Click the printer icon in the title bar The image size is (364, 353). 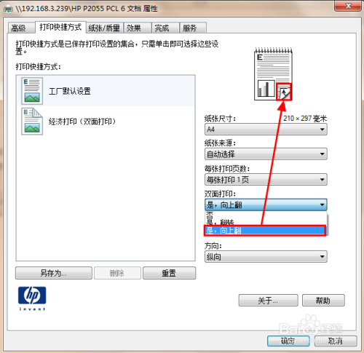[x=9, y=9]
